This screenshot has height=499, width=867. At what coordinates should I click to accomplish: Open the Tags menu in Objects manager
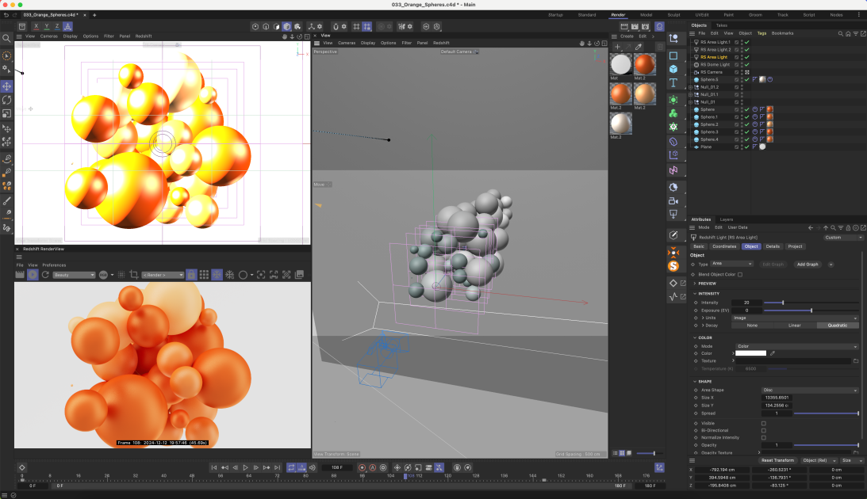[762, 34]
